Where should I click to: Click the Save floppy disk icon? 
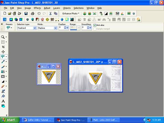click(x=26, y=14)
